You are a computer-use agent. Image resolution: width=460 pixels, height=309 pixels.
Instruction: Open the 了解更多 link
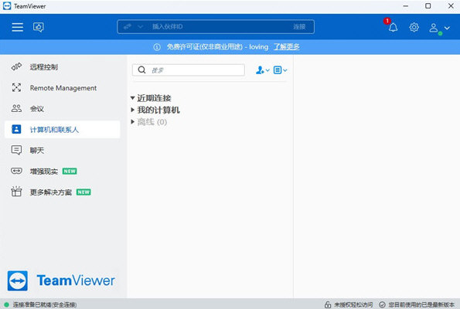287,47
